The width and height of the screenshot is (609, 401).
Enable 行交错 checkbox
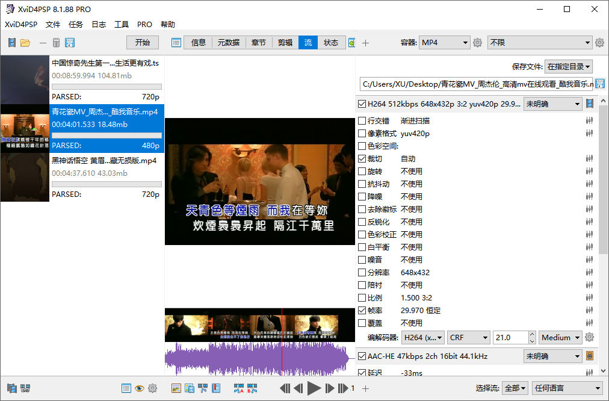pos(362,120)
